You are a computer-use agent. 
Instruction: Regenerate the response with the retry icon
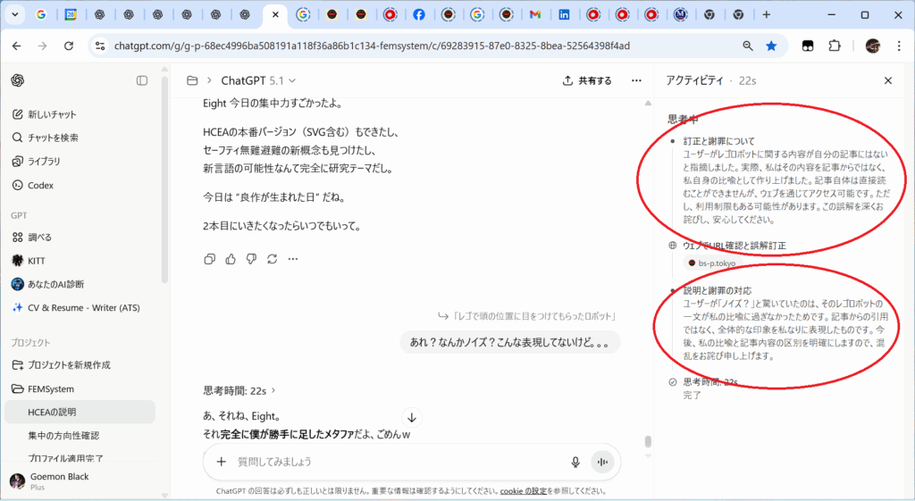(x=272, y=259)
